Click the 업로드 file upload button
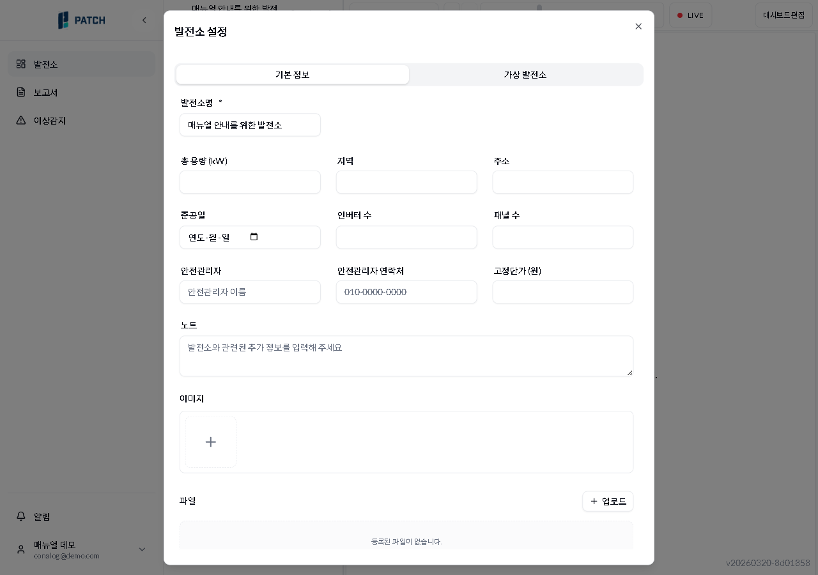Screen dimensions: 818x575 tap(608, 502)
